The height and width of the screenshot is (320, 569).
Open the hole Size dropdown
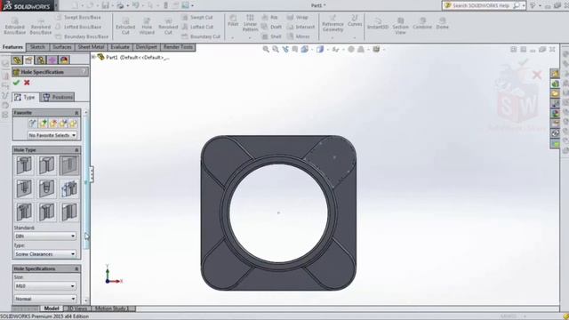[45, 286]
